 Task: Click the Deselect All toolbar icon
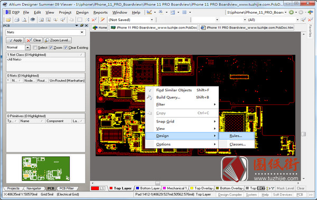87,20
